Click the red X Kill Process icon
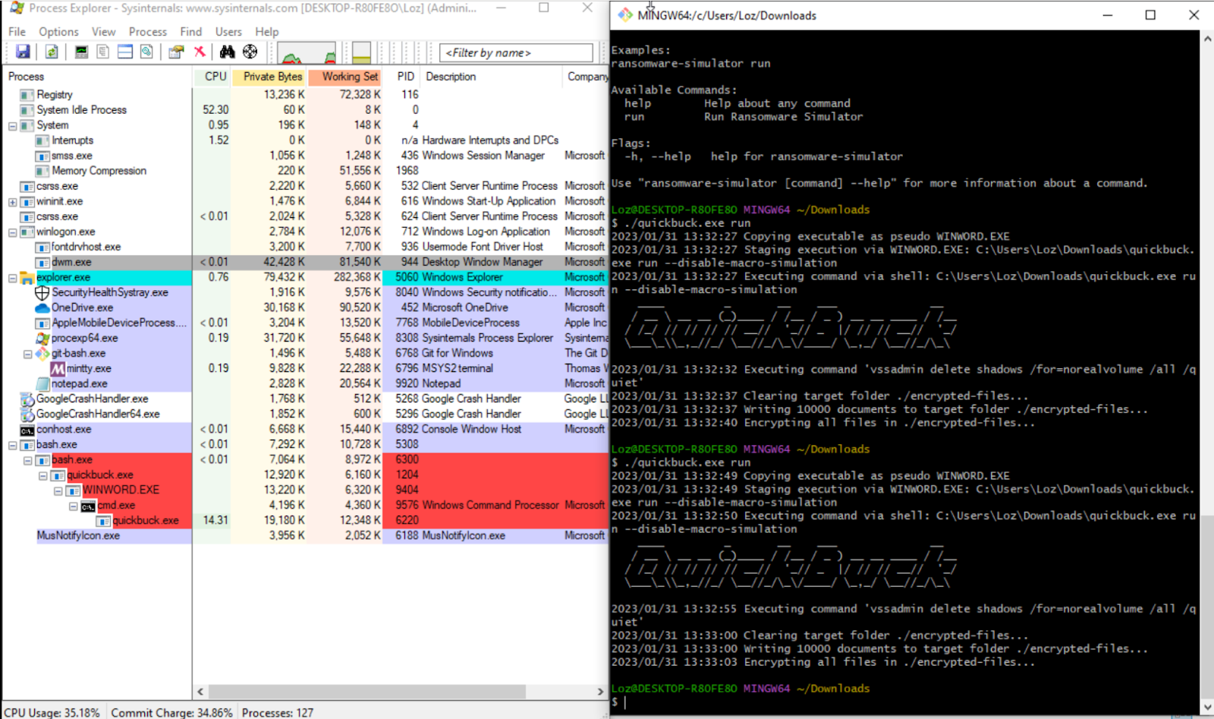1214x719 pixels. [x=200, y=52]
